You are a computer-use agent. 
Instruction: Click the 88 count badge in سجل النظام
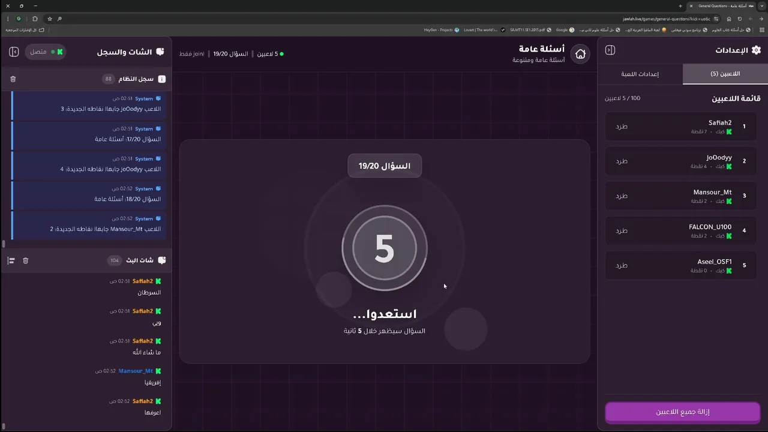pos(108,79)
